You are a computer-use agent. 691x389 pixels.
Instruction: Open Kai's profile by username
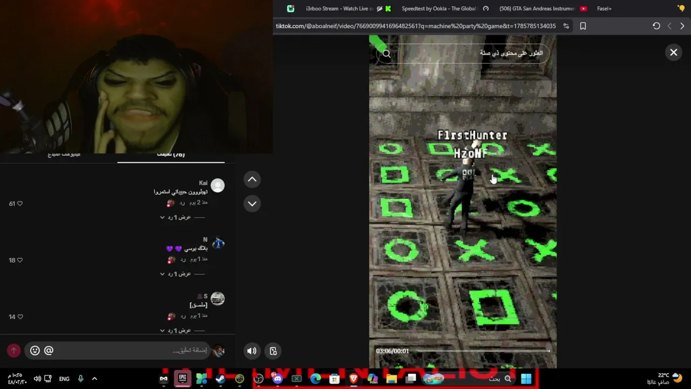tap(203, 183)
